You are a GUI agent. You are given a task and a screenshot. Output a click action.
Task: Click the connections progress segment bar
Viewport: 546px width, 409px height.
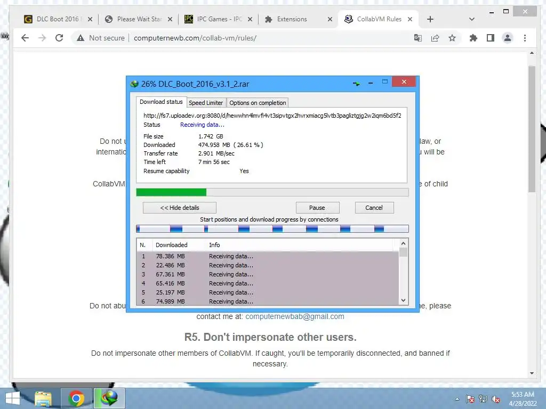coord(272,229)
